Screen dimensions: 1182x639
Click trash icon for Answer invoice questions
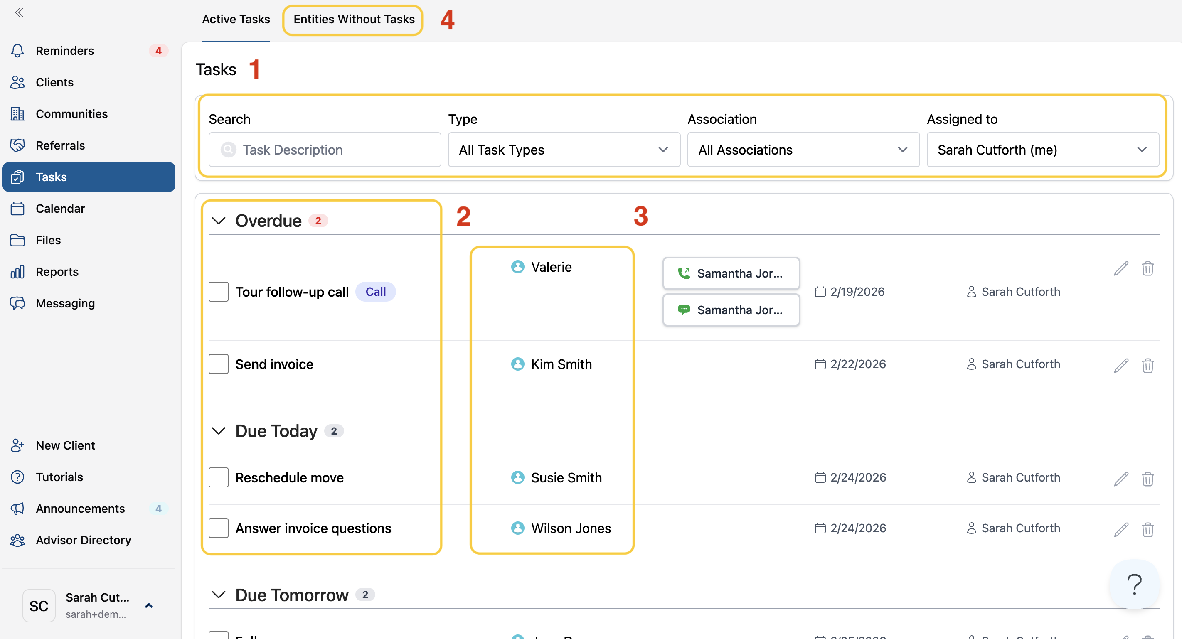tap(1147, 529)
